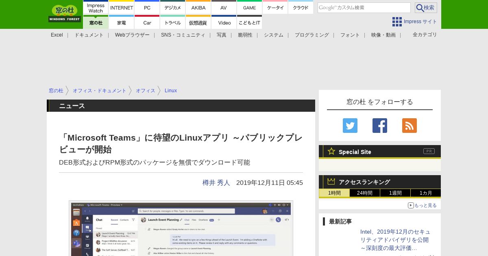The image size is (488, 256).
Task: Open the Car site tab
Action: point(147,22)
